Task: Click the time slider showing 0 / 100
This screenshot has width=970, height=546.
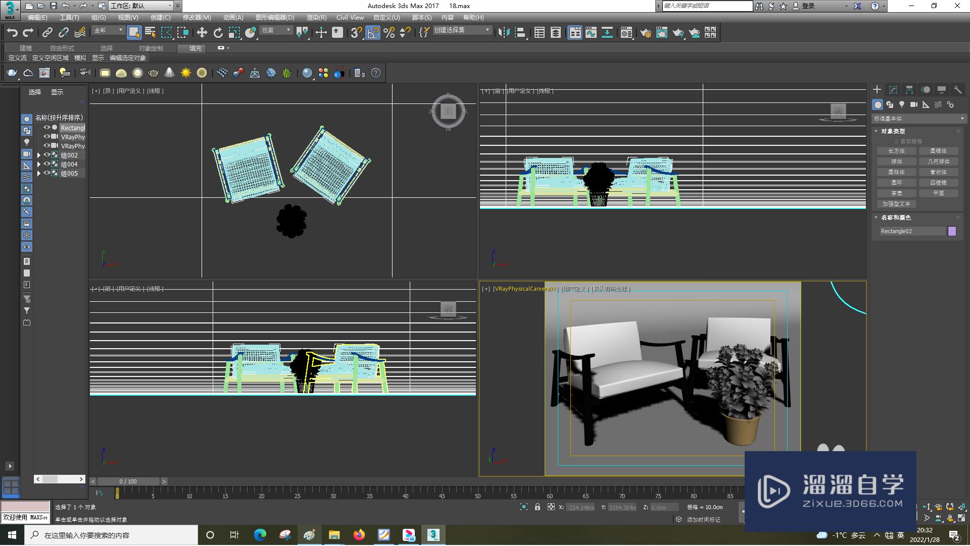Action: 128,481
